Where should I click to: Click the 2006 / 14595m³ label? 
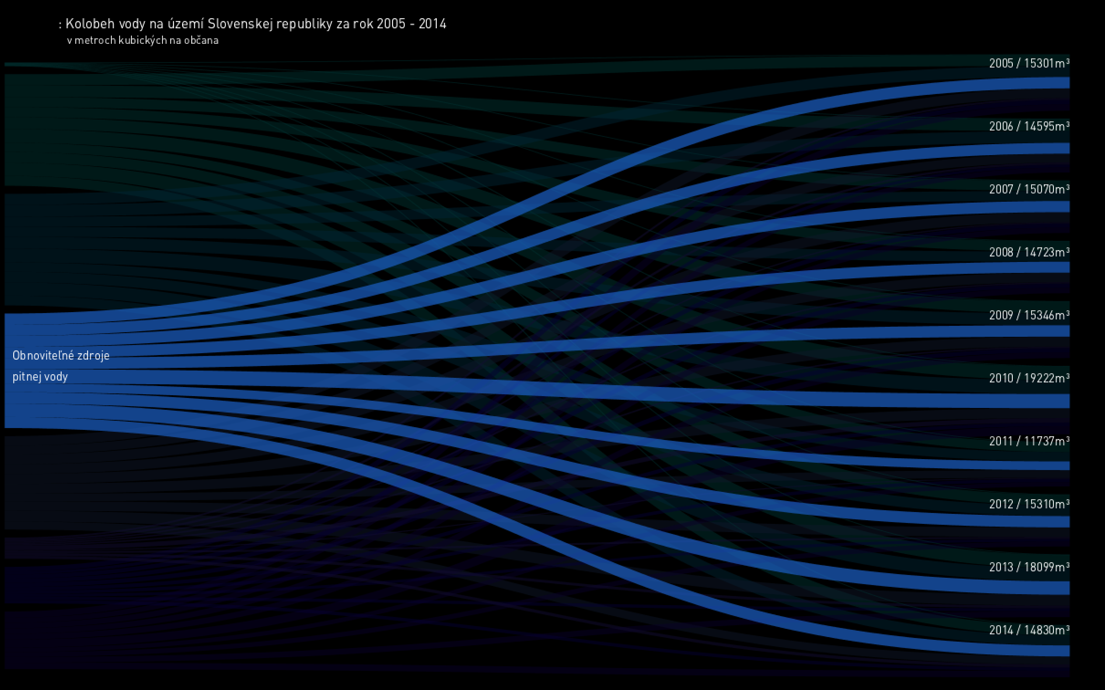(x=1029, y=126)
